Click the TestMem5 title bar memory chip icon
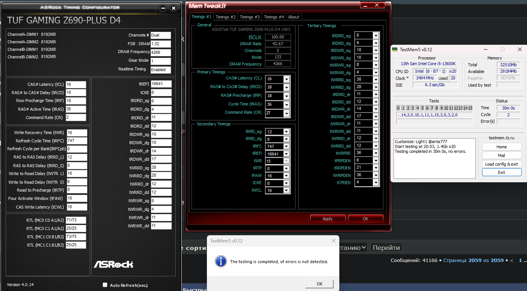 tap(395, 49)
